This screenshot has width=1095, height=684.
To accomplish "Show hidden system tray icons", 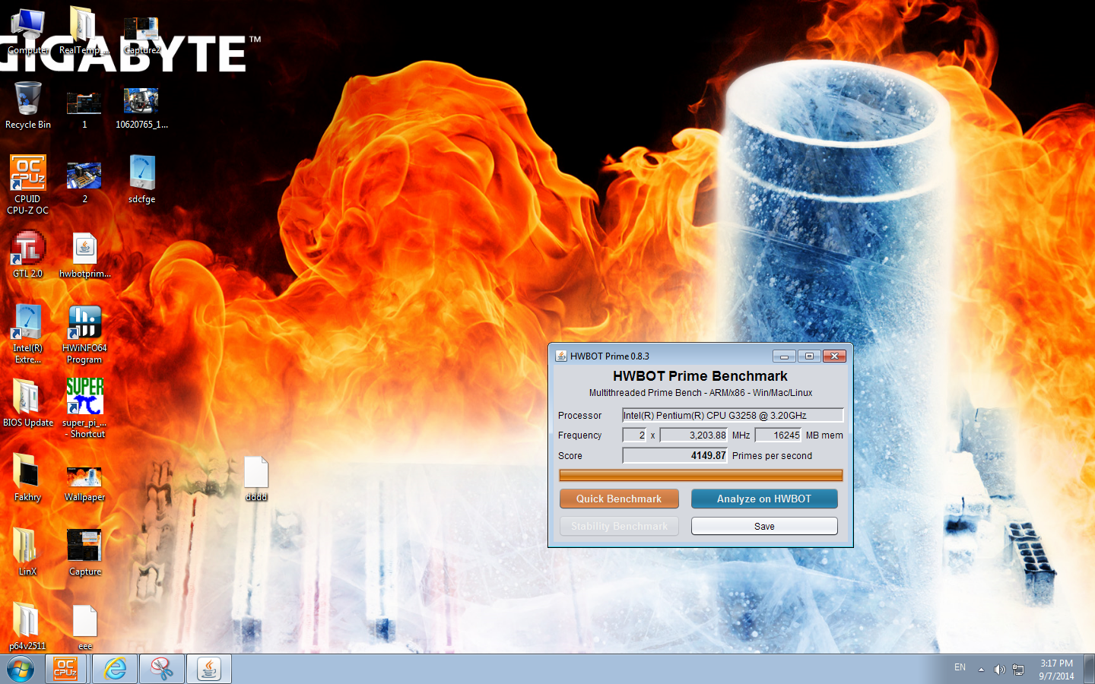I will tap(981, 670).
